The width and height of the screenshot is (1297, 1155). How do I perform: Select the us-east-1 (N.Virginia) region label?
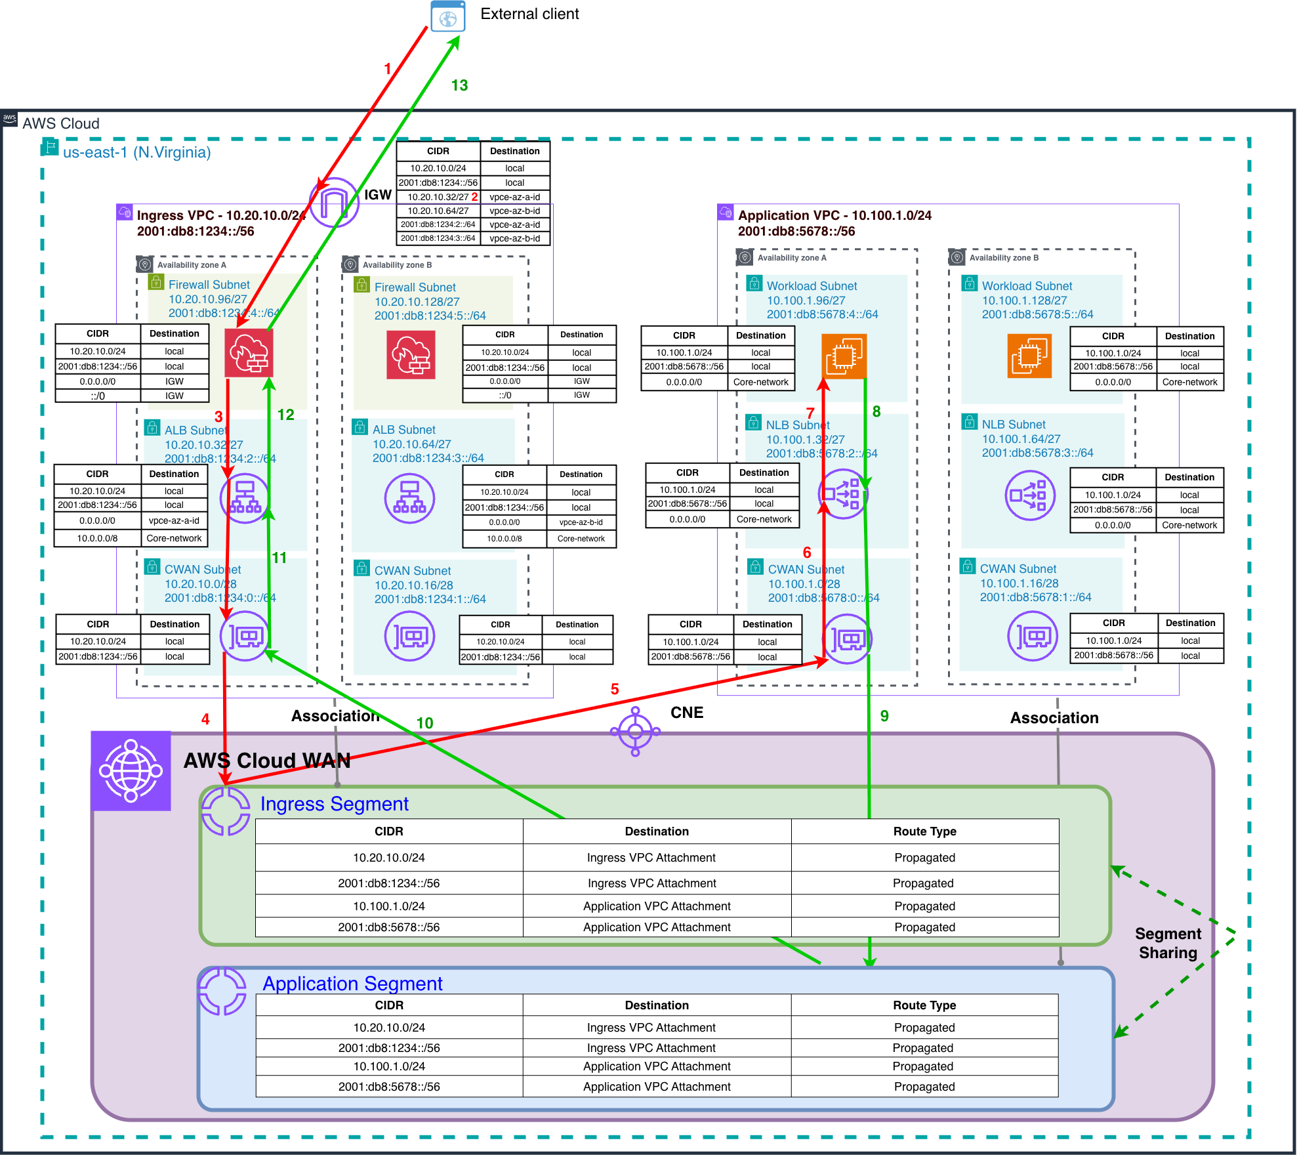(x=136, y=152)
